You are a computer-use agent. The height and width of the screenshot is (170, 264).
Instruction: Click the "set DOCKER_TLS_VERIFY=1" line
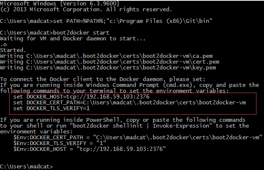[x=51, y=108]
